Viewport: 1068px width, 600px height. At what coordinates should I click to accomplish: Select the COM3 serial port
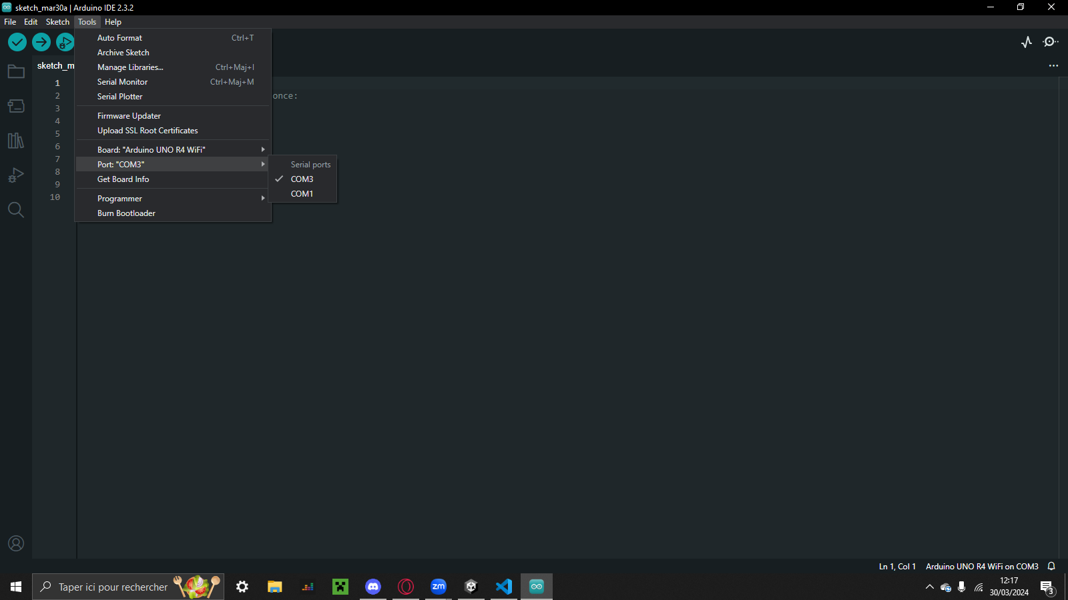302,179
